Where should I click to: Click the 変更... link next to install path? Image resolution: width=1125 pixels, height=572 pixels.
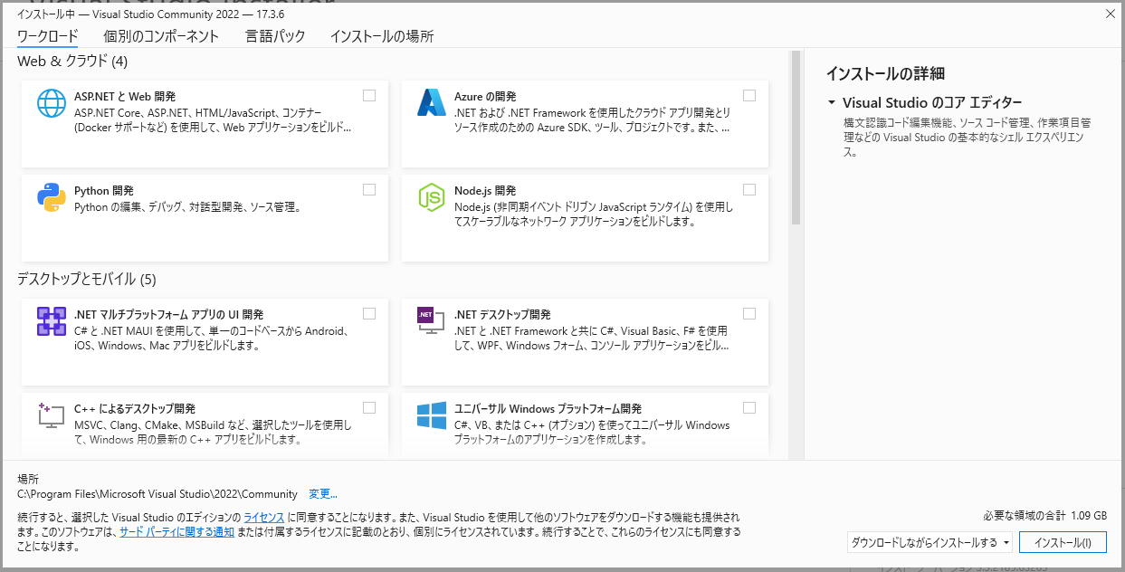point(323,494)
